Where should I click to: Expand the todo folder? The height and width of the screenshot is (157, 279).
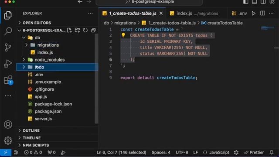pyautogui.click(x=57, y=67)
